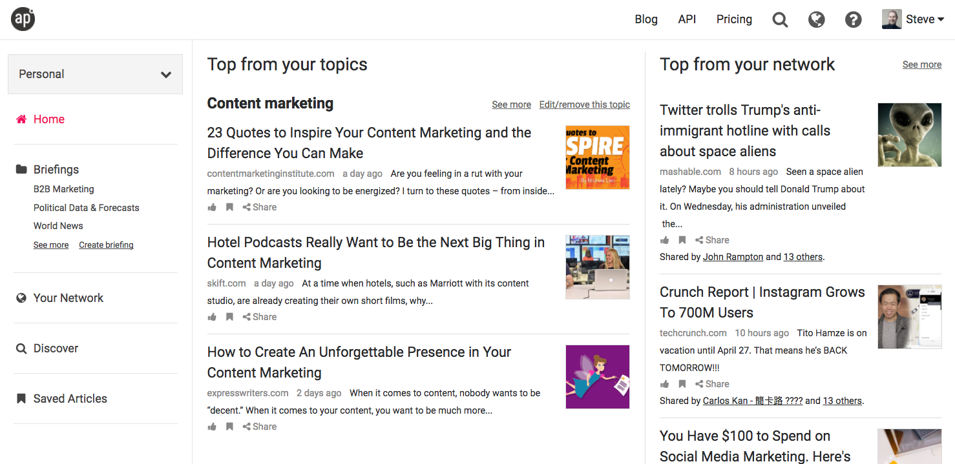Click See more for Content marketing
The width and height of the screenshot is (955, 464).
pos(511,105)
